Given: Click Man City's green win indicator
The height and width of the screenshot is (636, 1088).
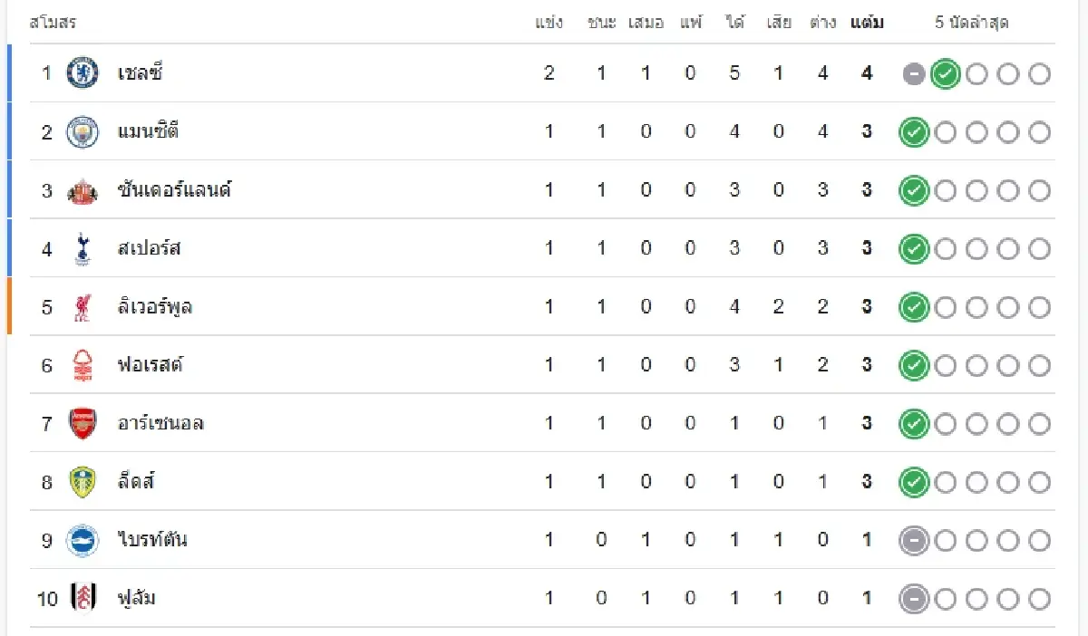Looking at the screenshot, I should (914, 132).
